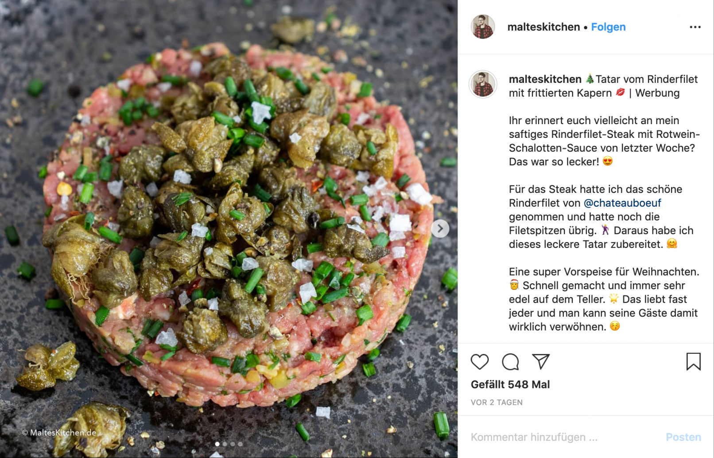
Task: Open malteskitchen username in the header
Action: tap(543, 27)
